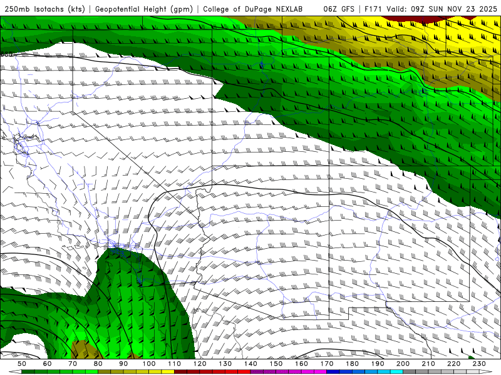Click the 110 kts legend label
Image resolution: width=501 pixels, height=375 pixels.
click(x=174, y=364)
